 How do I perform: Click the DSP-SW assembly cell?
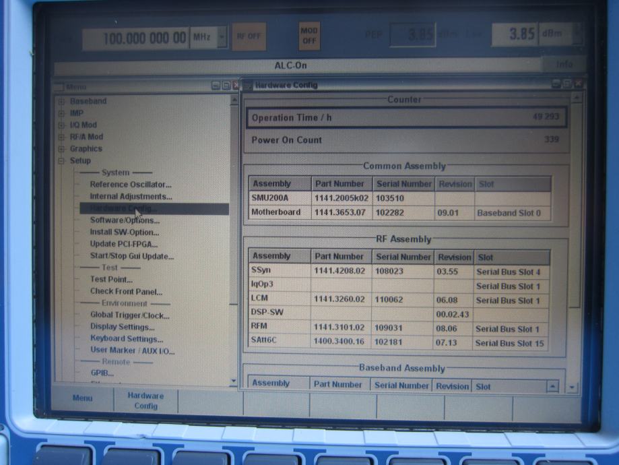[x=280, y=313]
